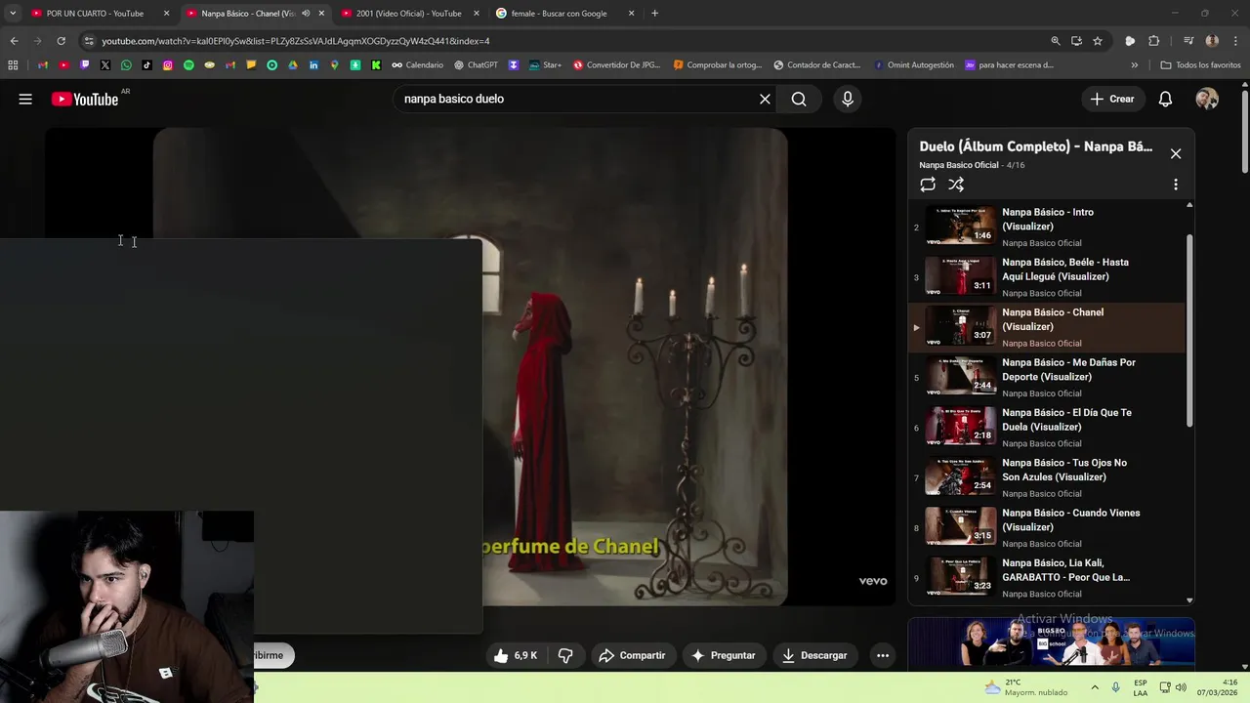Open the Twitch bookmark icon
The height and width of the screenshot is (703, 1250).
tap(84, 65)
